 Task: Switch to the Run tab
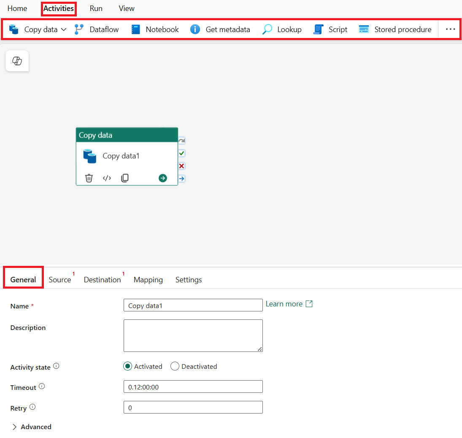point(96,8)
